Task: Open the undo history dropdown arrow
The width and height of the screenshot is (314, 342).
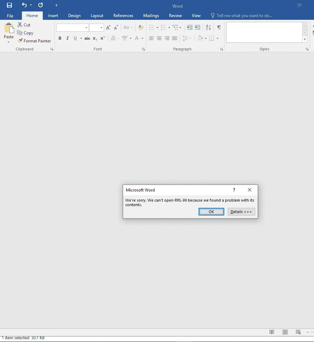Action: 31,5
